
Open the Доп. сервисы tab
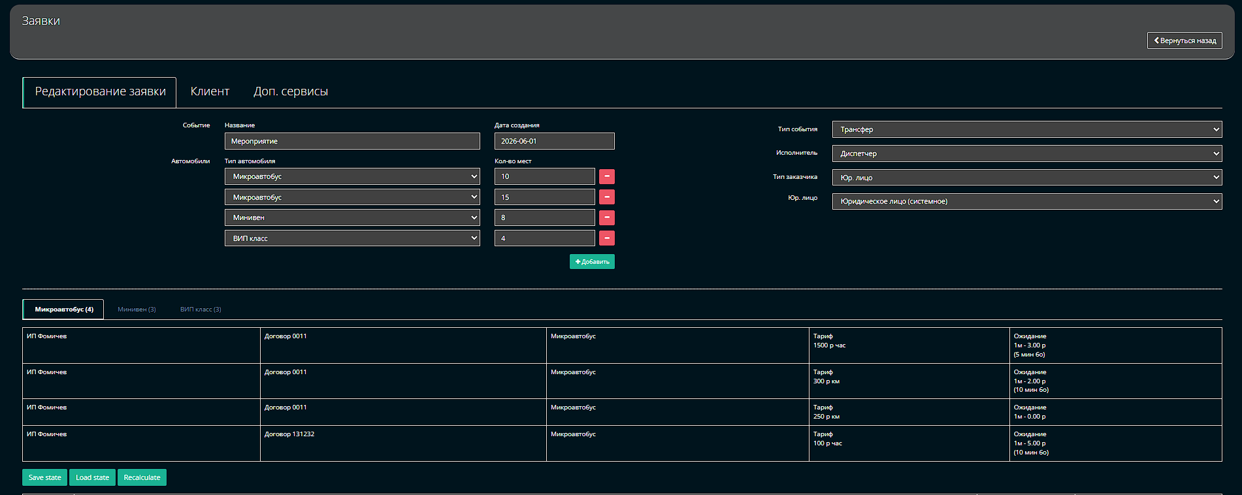click(291, 91)
